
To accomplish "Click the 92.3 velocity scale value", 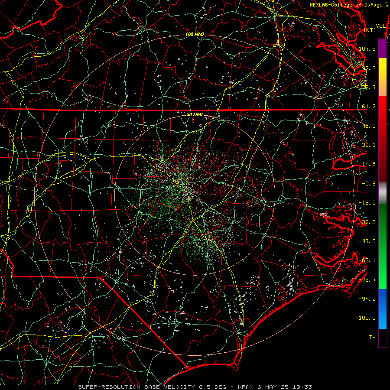I will (369, 68).
